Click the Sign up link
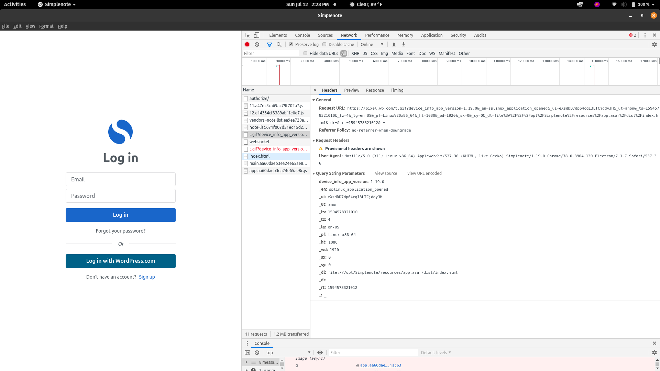660x371 pixels. (147, 277)
